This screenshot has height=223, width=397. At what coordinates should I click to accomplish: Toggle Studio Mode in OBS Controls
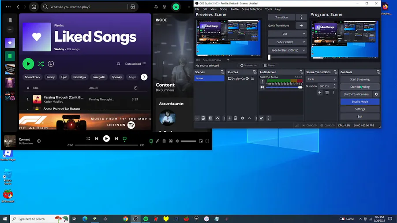[x=360, y=102]
